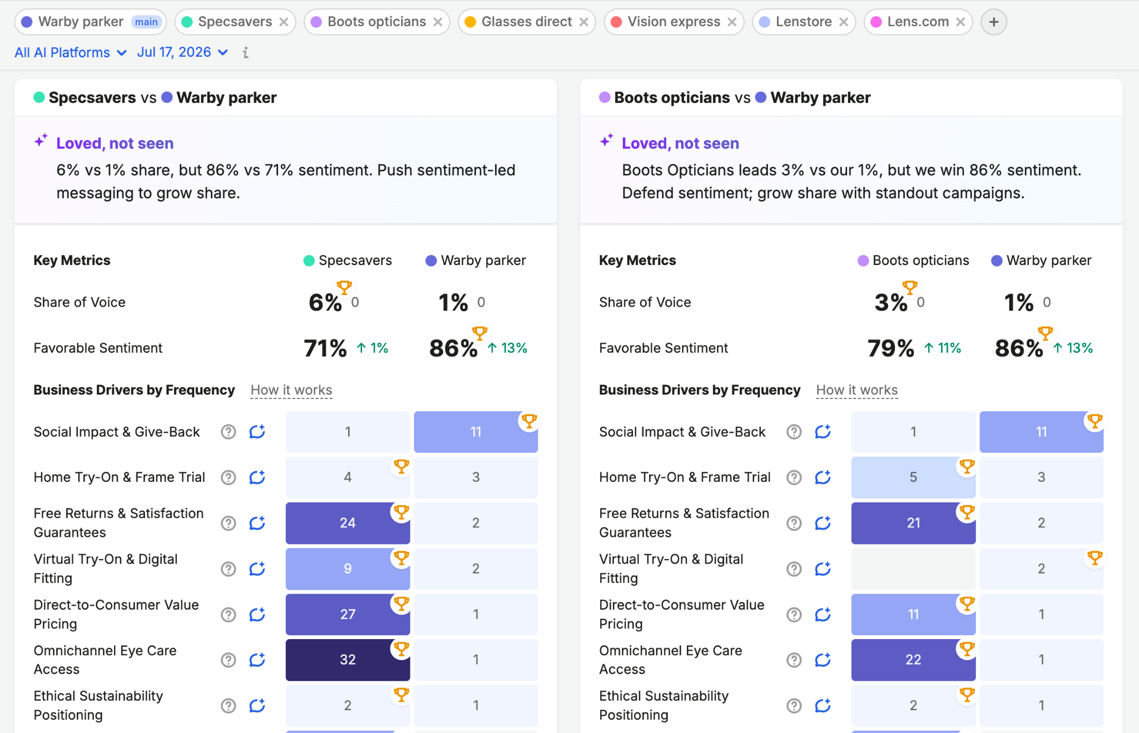Select the Lens.com chip label
This screenshot has width=1139, height=733.
[918, 22]
